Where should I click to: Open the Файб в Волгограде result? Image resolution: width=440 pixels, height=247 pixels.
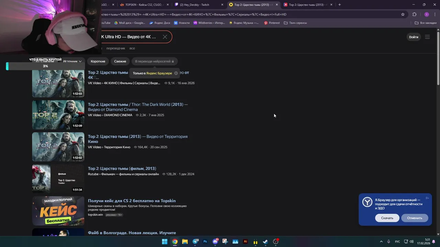coord(132,233)
